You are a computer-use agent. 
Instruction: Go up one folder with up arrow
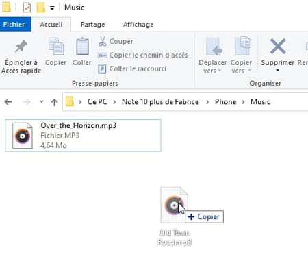[54, 102]
